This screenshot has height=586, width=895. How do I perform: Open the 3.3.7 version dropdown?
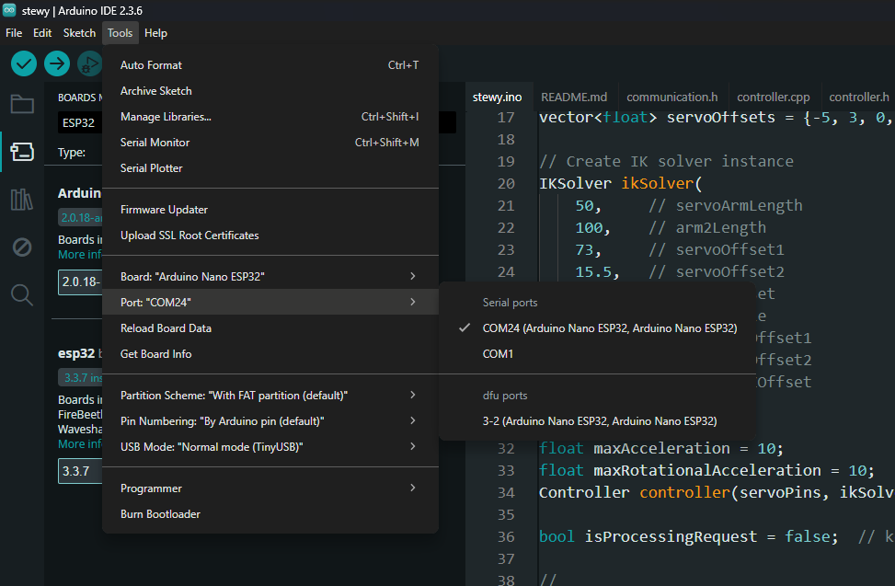[x=80, y=471]
